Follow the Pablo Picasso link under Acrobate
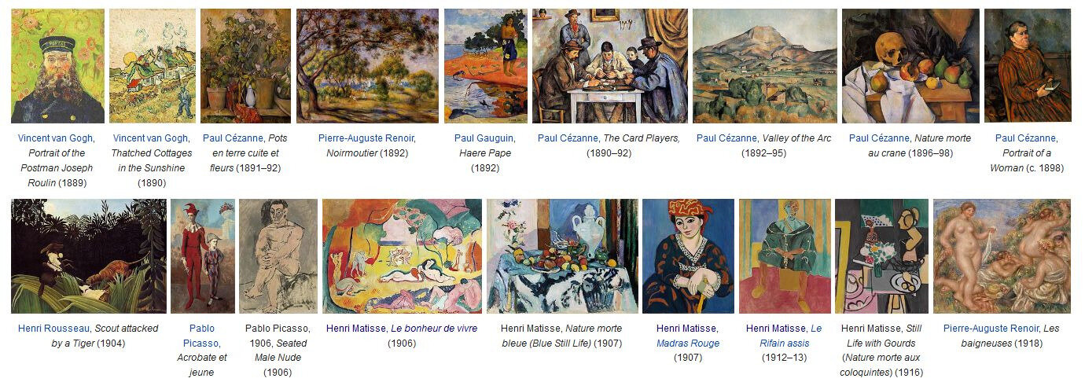The image size is (1085, 382). coord(202,336)
